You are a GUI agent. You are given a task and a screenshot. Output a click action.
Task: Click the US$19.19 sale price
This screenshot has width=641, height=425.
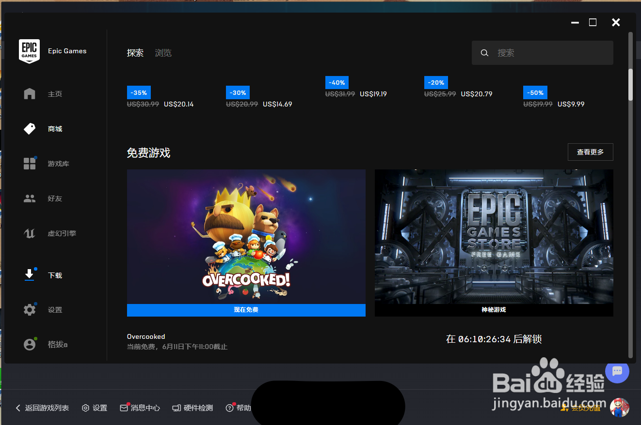click(373, 94)
